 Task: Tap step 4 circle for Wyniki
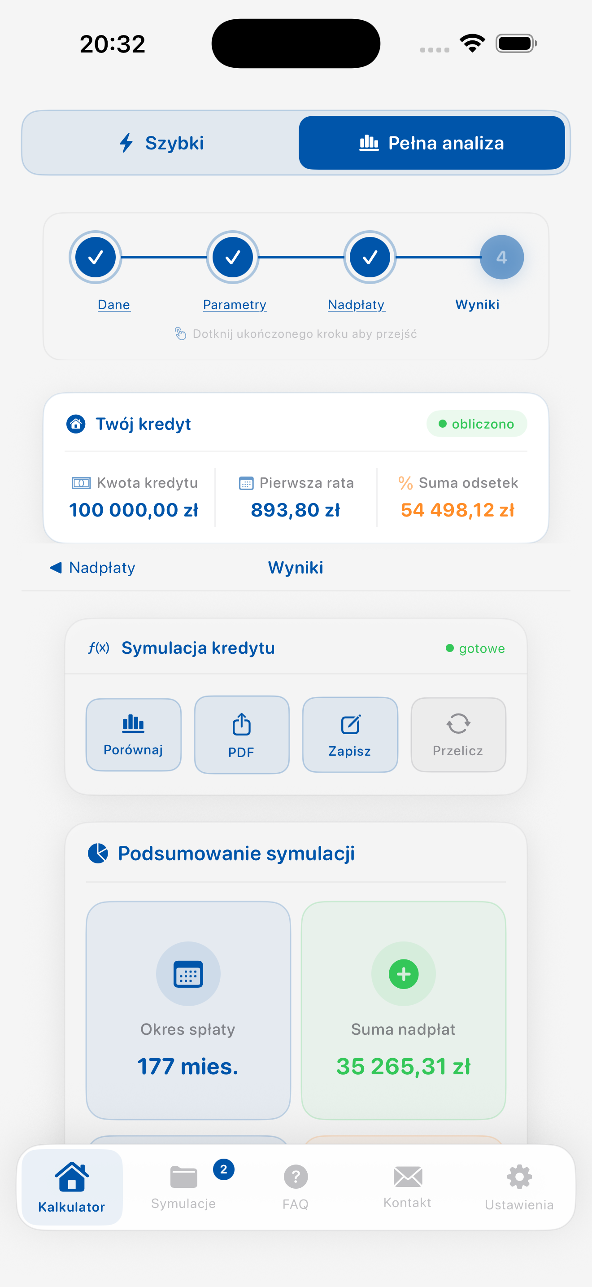click(x=502, y=257)
